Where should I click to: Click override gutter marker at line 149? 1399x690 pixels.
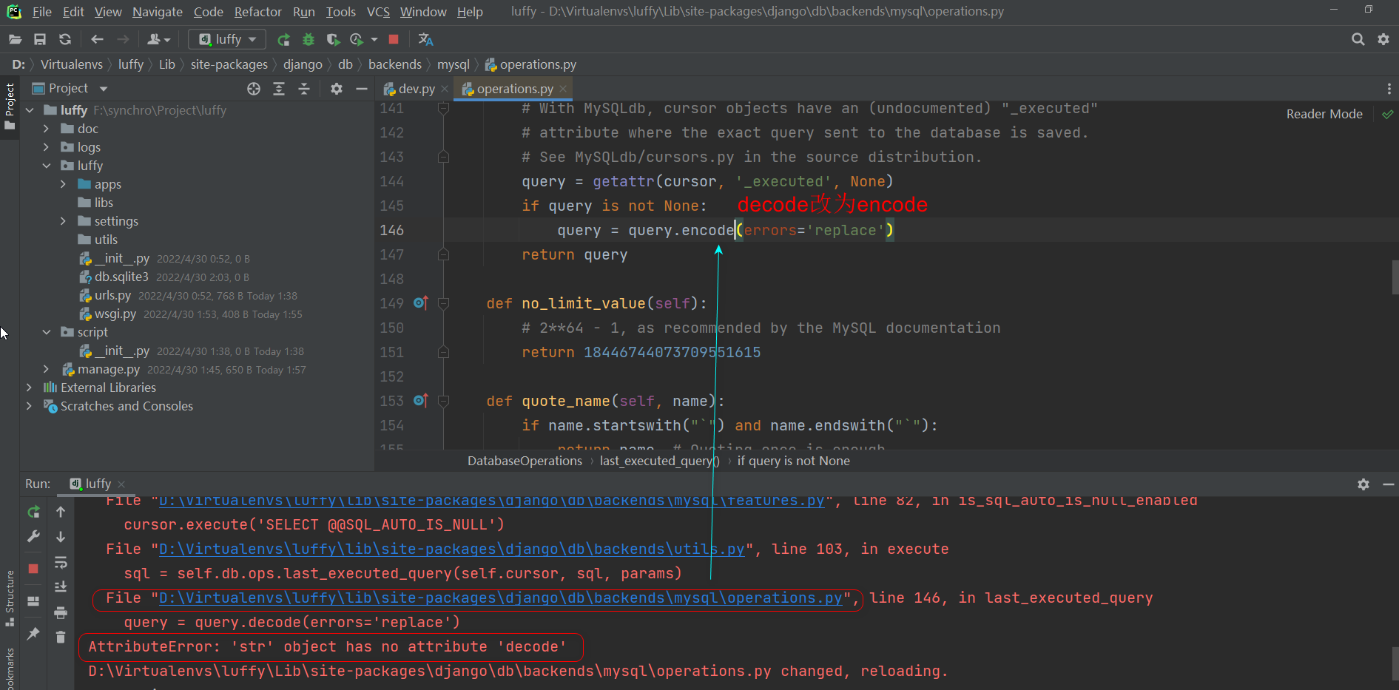420,303
